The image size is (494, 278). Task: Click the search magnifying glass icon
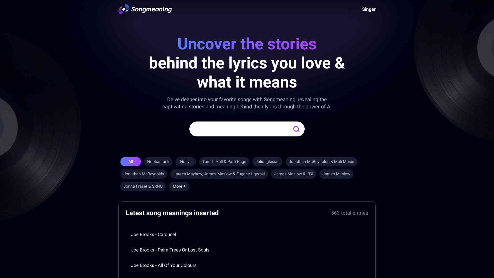coord(296,129)
